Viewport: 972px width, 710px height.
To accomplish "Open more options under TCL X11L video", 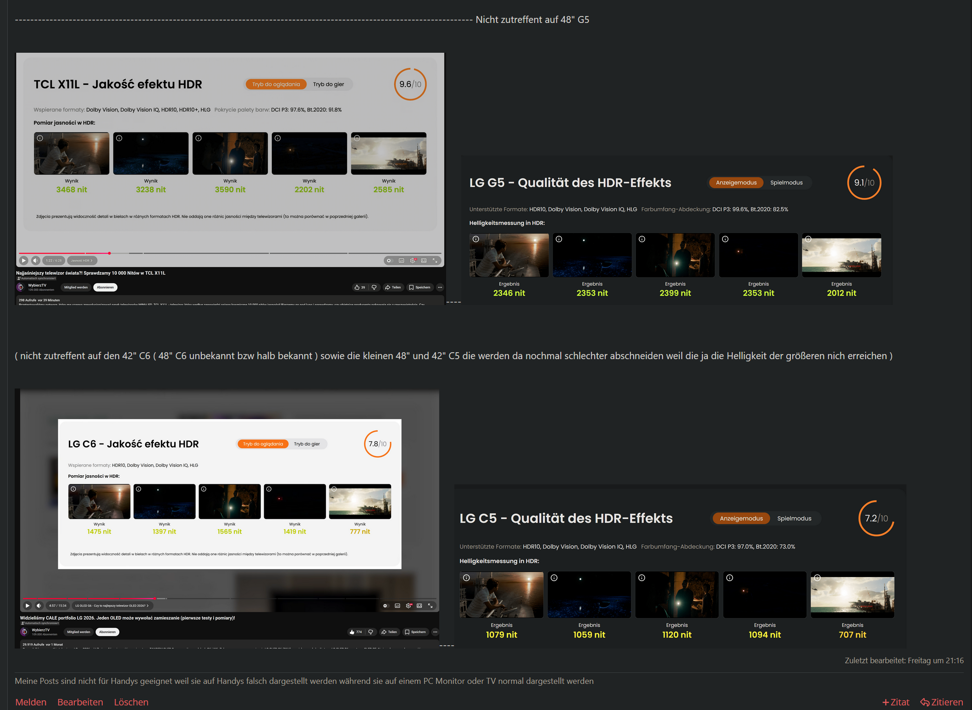I will (x=440, y=288).
